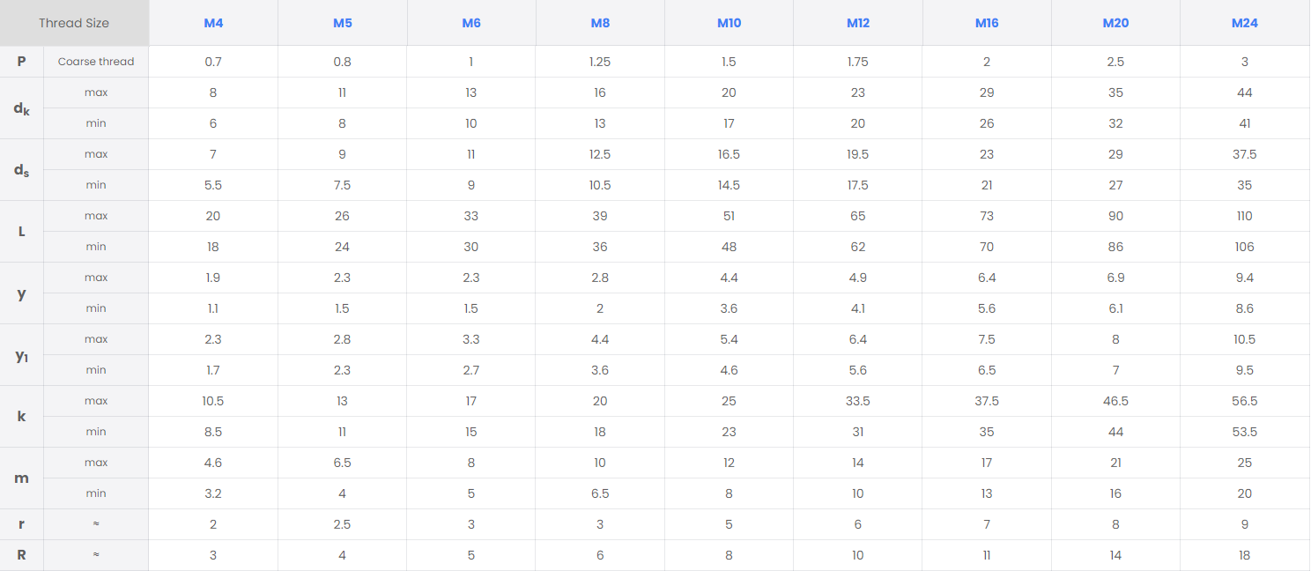Open the M6 thread size link
This screenshot has width=1311, height=571.
point(471,23)
